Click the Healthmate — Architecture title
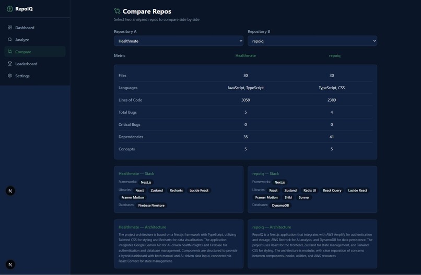Image resolution: width=421 pixels, height=275 pixels. [142, 227]
